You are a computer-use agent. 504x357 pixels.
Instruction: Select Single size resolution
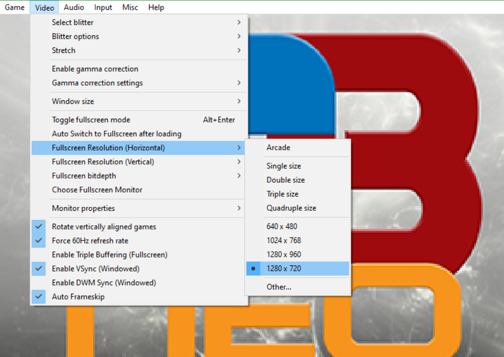tap(298, 166)
